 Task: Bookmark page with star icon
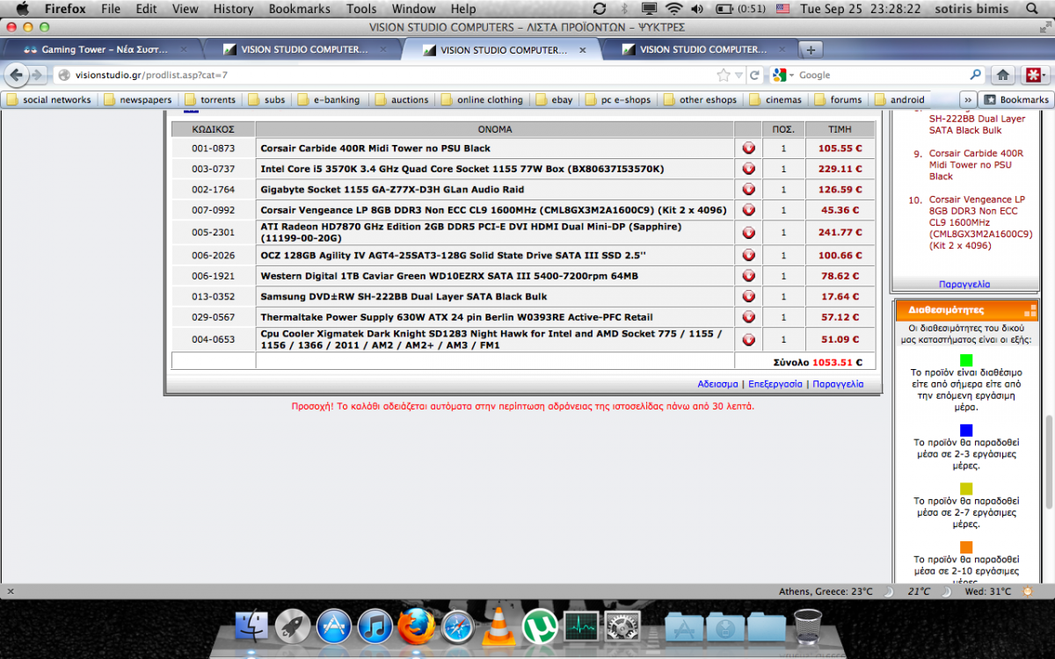coord(723,75)
